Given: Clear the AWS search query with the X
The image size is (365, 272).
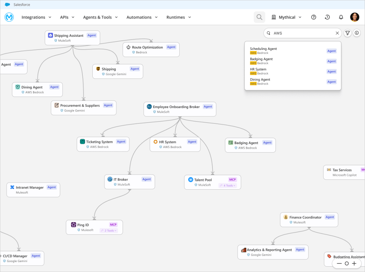Looking at the screenshot, I should [x=337, y=33].
